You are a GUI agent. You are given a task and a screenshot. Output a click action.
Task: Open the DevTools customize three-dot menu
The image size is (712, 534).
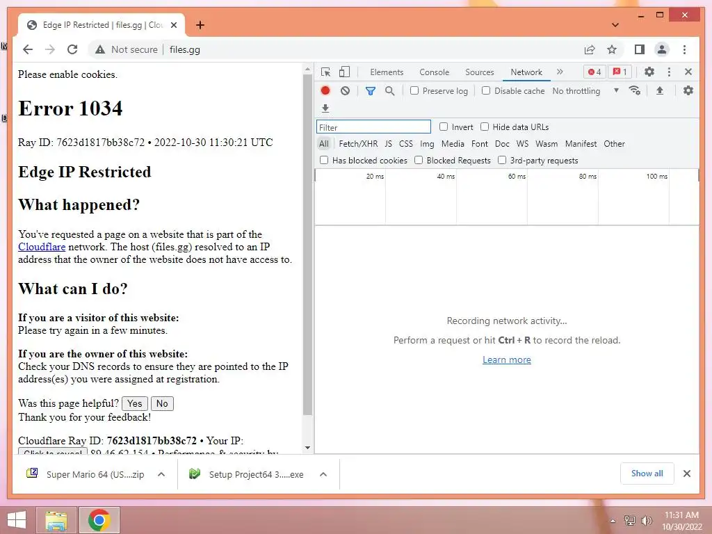pyautogui.click(x=669, y=72)
